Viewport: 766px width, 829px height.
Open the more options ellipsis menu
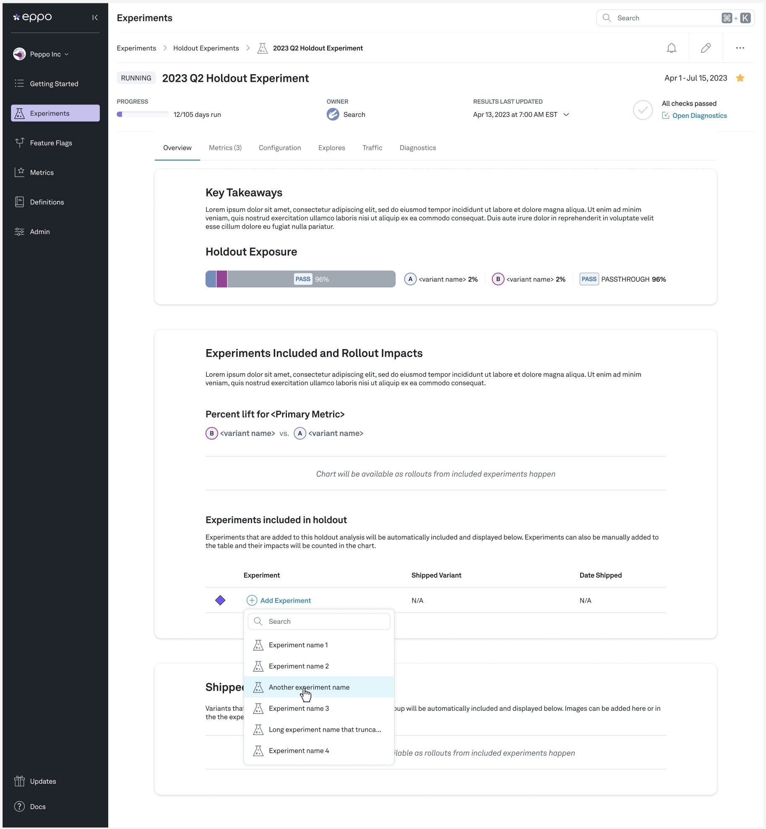pyautogui.click(x=740, y=48)
